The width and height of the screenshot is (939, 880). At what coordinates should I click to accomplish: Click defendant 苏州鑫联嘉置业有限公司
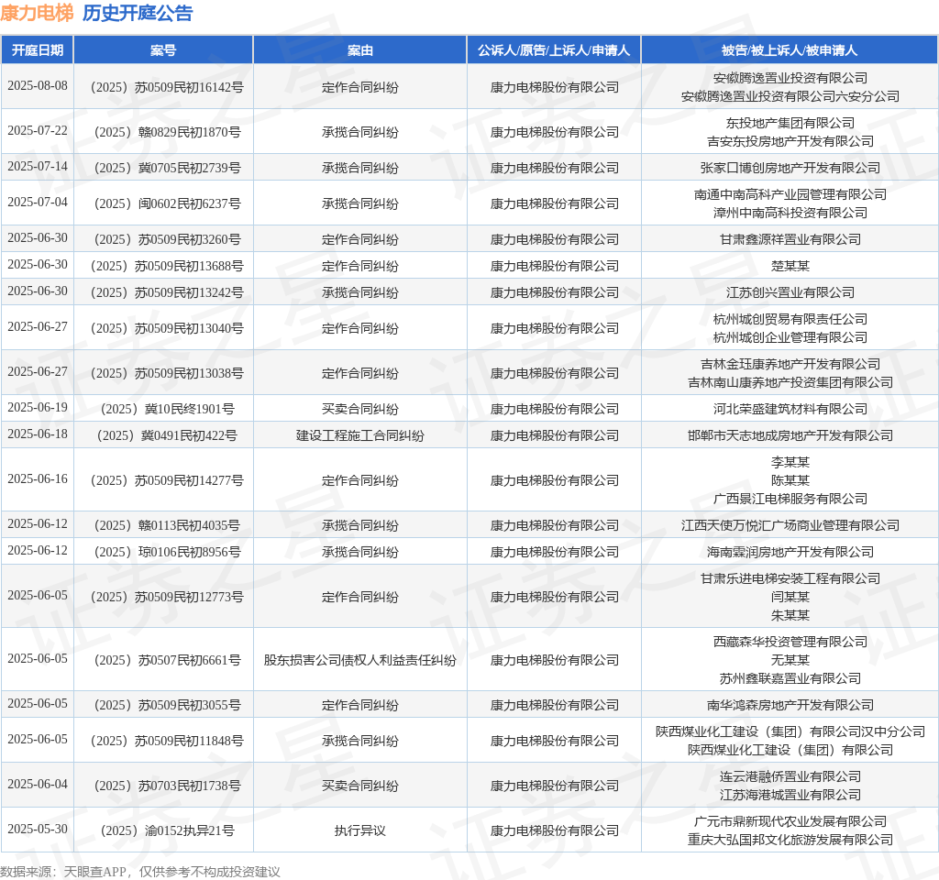click(790, 679)
